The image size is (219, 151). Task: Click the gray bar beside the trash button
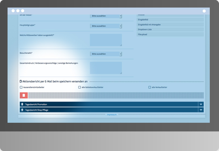pos(116,95)
